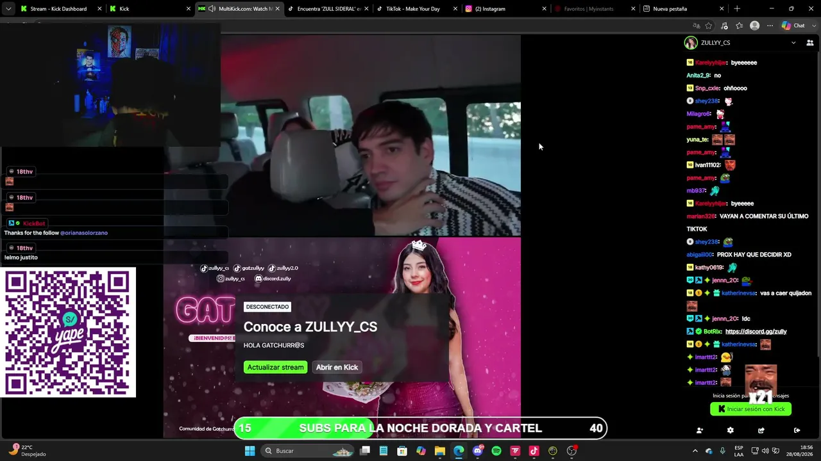Open Copilot from the taskbar
Viewport: 821px width, 461px height.
click(x=421, y=451)
